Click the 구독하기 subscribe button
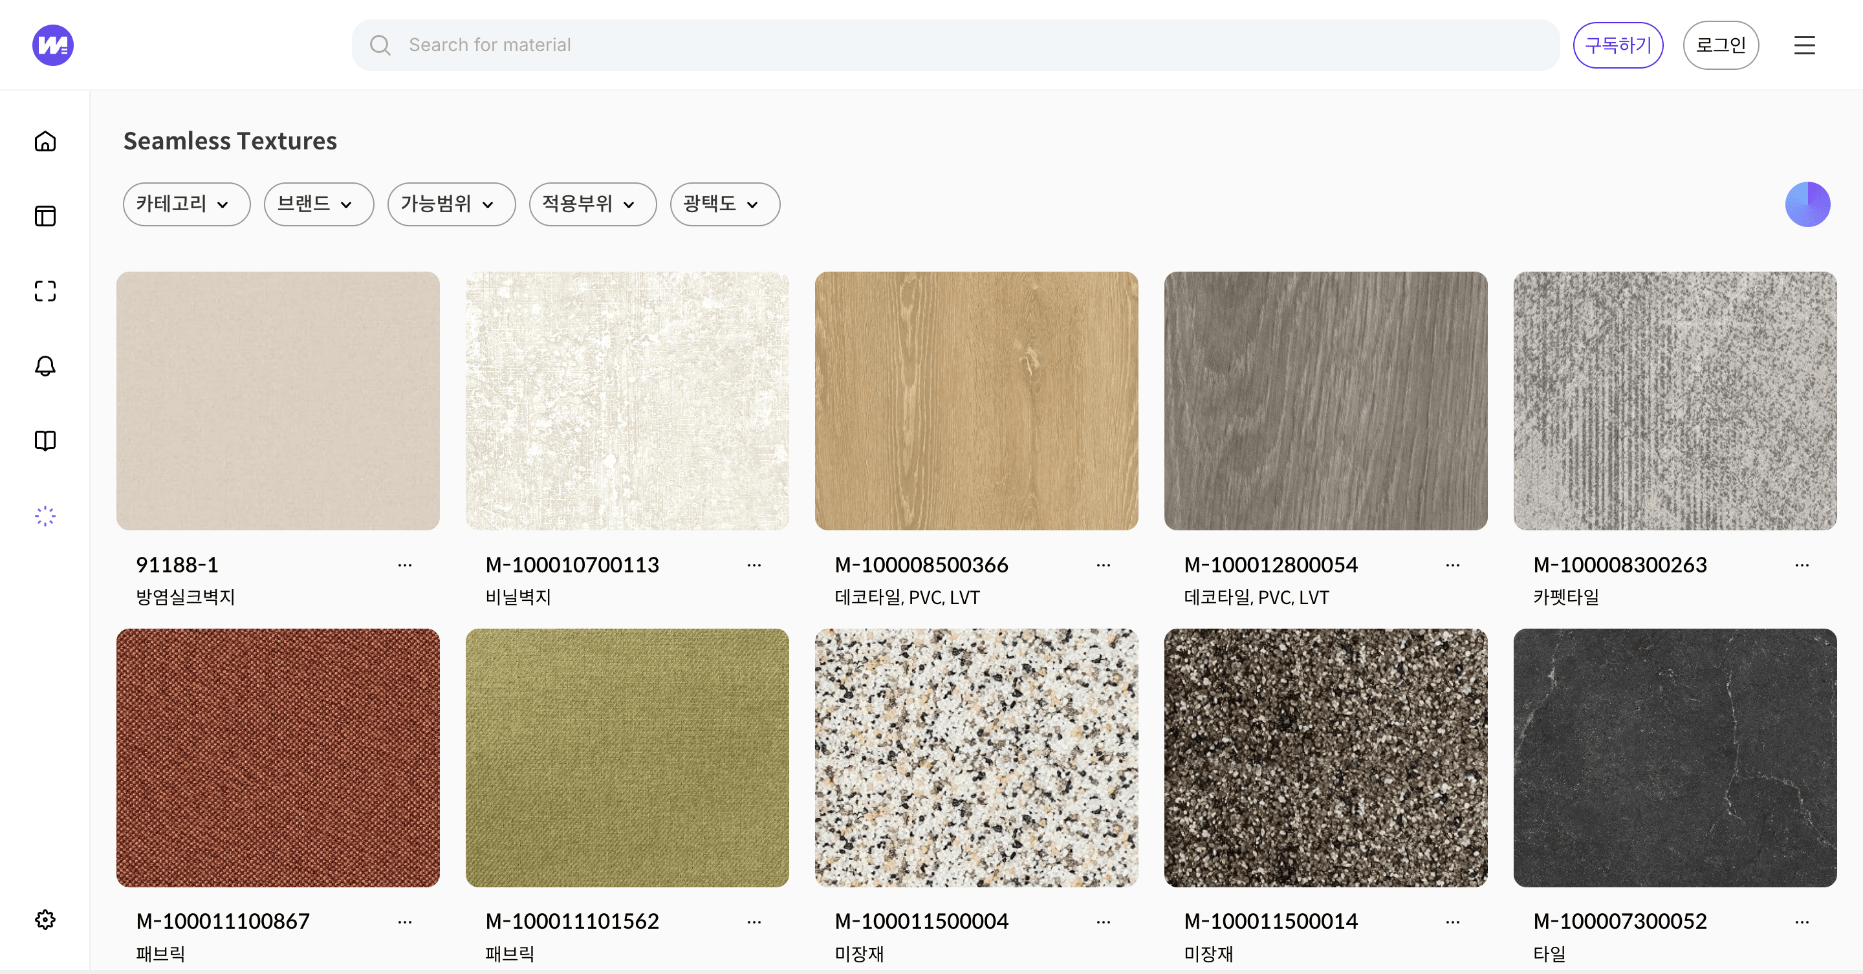This screenshot has height=974, width=1863. [1618, 45]
